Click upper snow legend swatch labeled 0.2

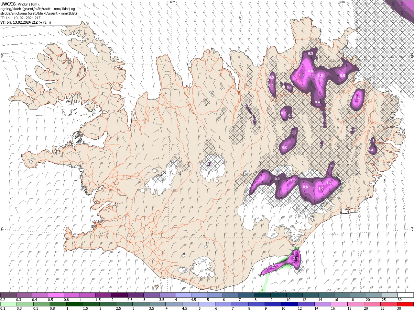[x=8, y=295]
